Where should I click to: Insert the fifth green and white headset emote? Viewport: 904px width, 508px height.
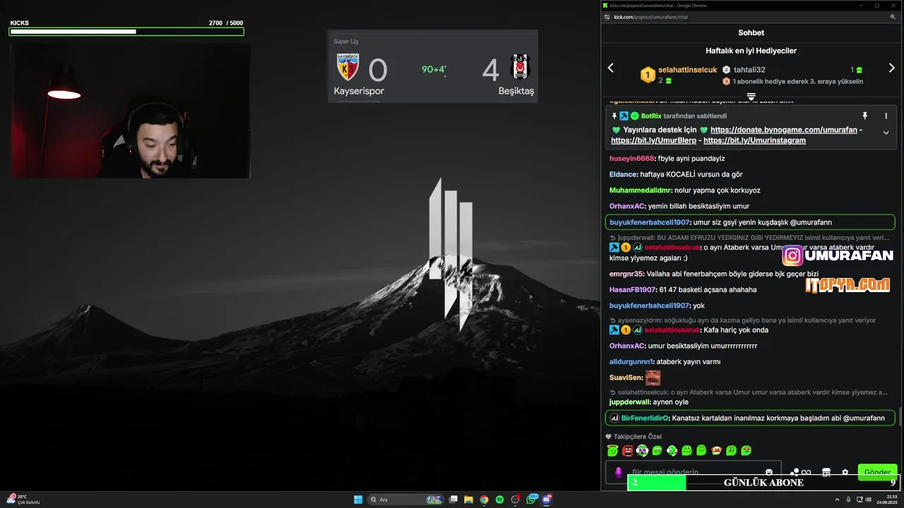[672, 450]
